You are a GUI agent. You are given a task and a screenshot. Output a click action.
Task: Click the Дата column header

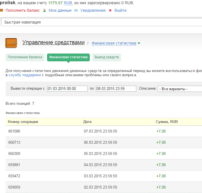88,122
